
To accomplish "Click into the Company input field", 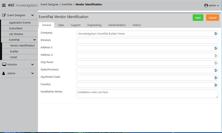I will pos(147,33).
